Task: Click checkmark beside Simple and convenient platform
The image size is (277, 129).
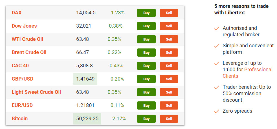Action: (x=217, y=46)
